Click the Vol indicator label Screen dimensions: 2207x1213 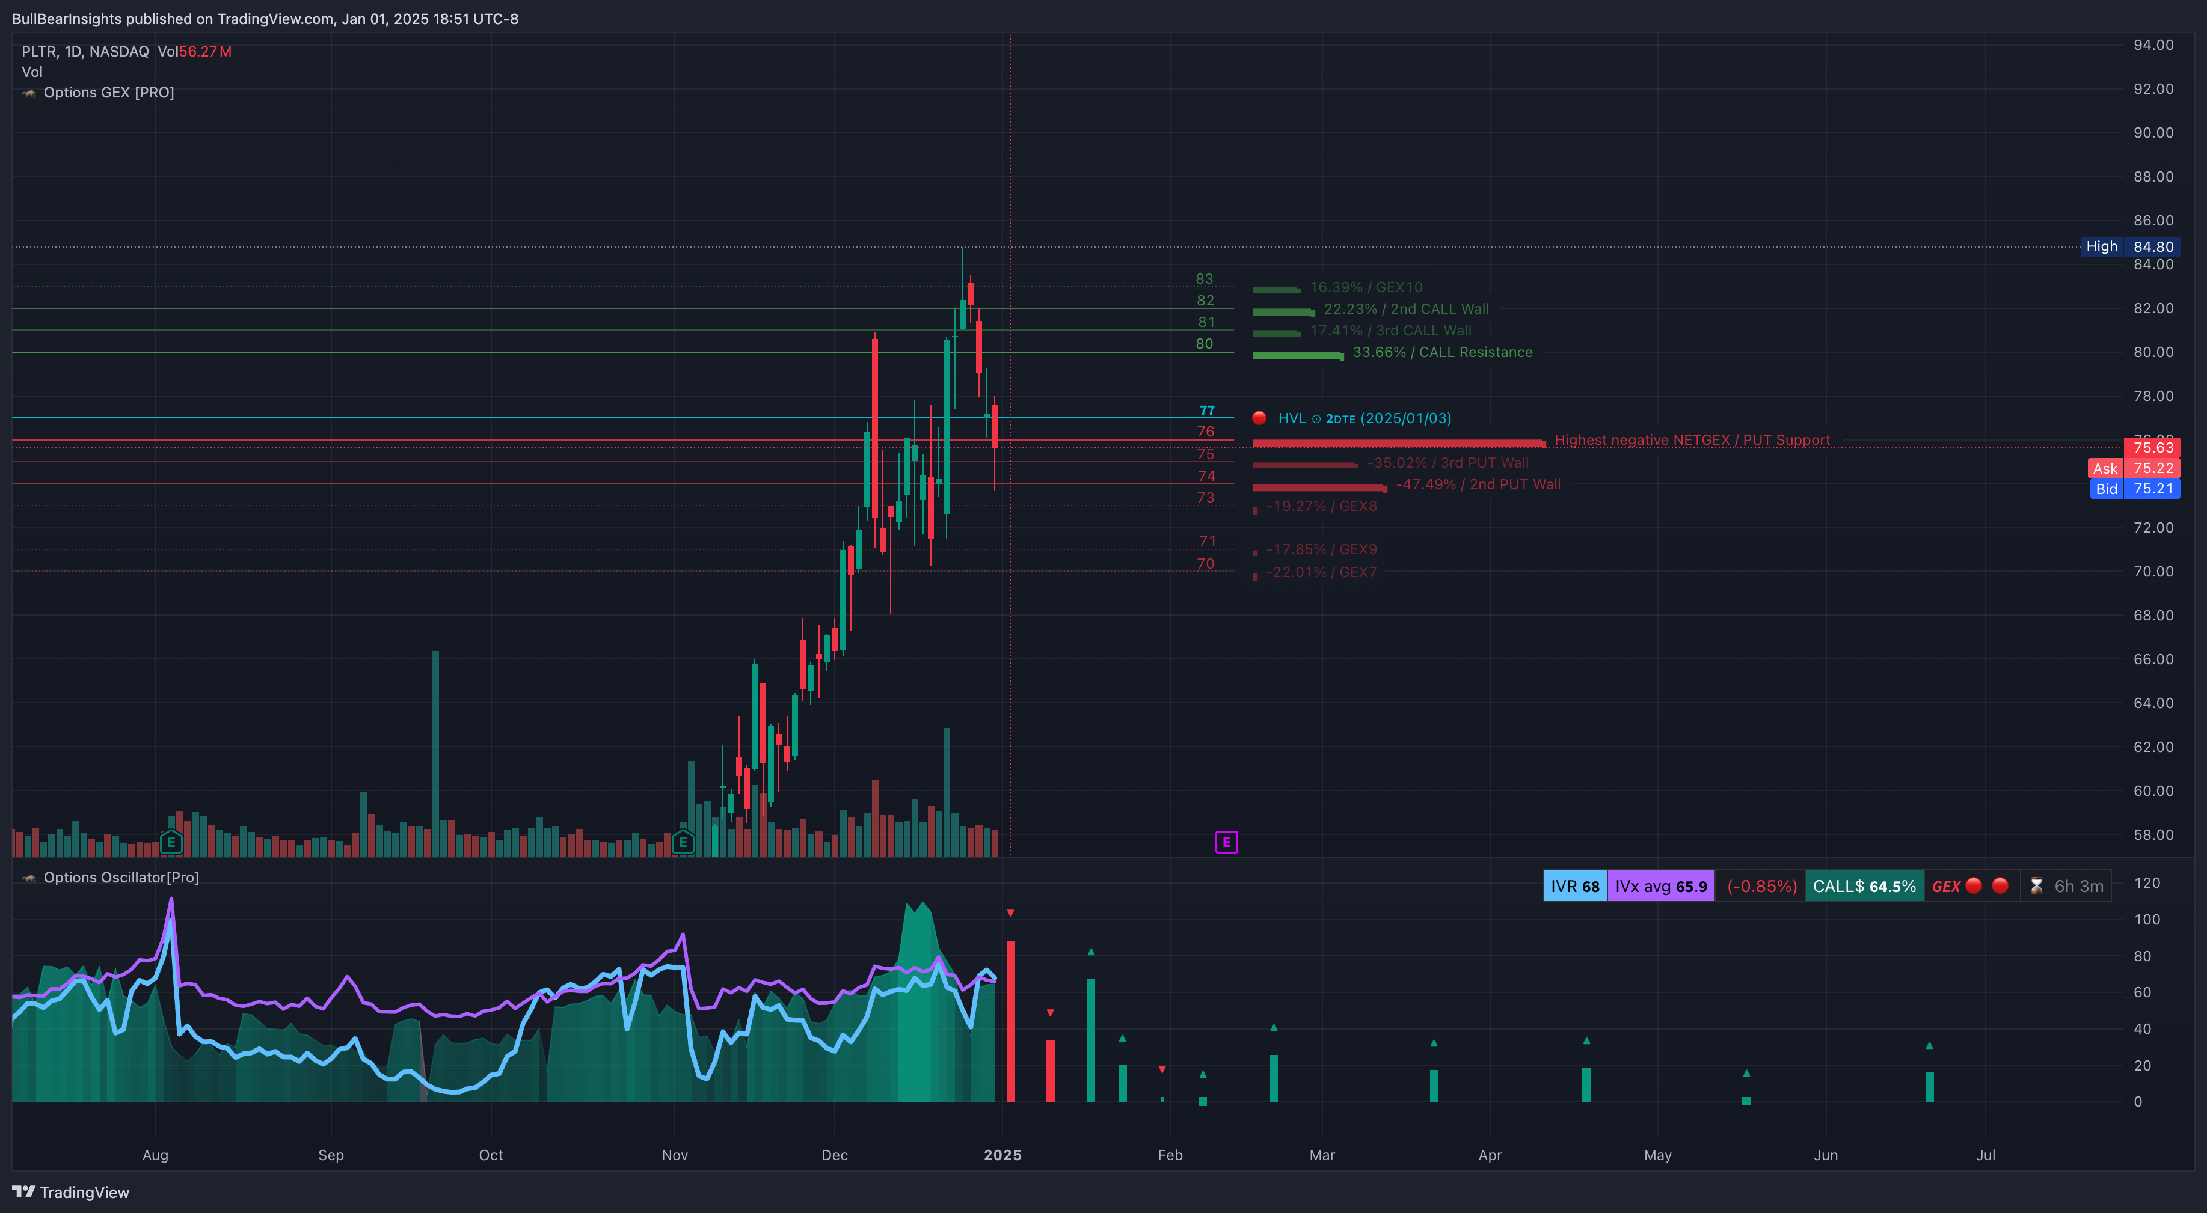tap(32, 72)
